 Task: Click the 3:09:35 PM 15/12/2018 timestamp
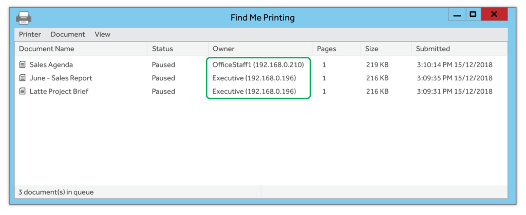(x=455, y=78)
